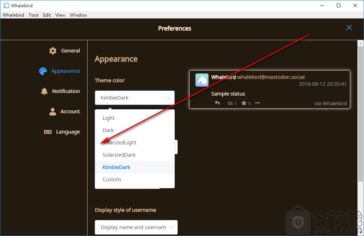Screen dimensions: 364x236
Task: Minimize the Whalebird window
Action: 322,5
